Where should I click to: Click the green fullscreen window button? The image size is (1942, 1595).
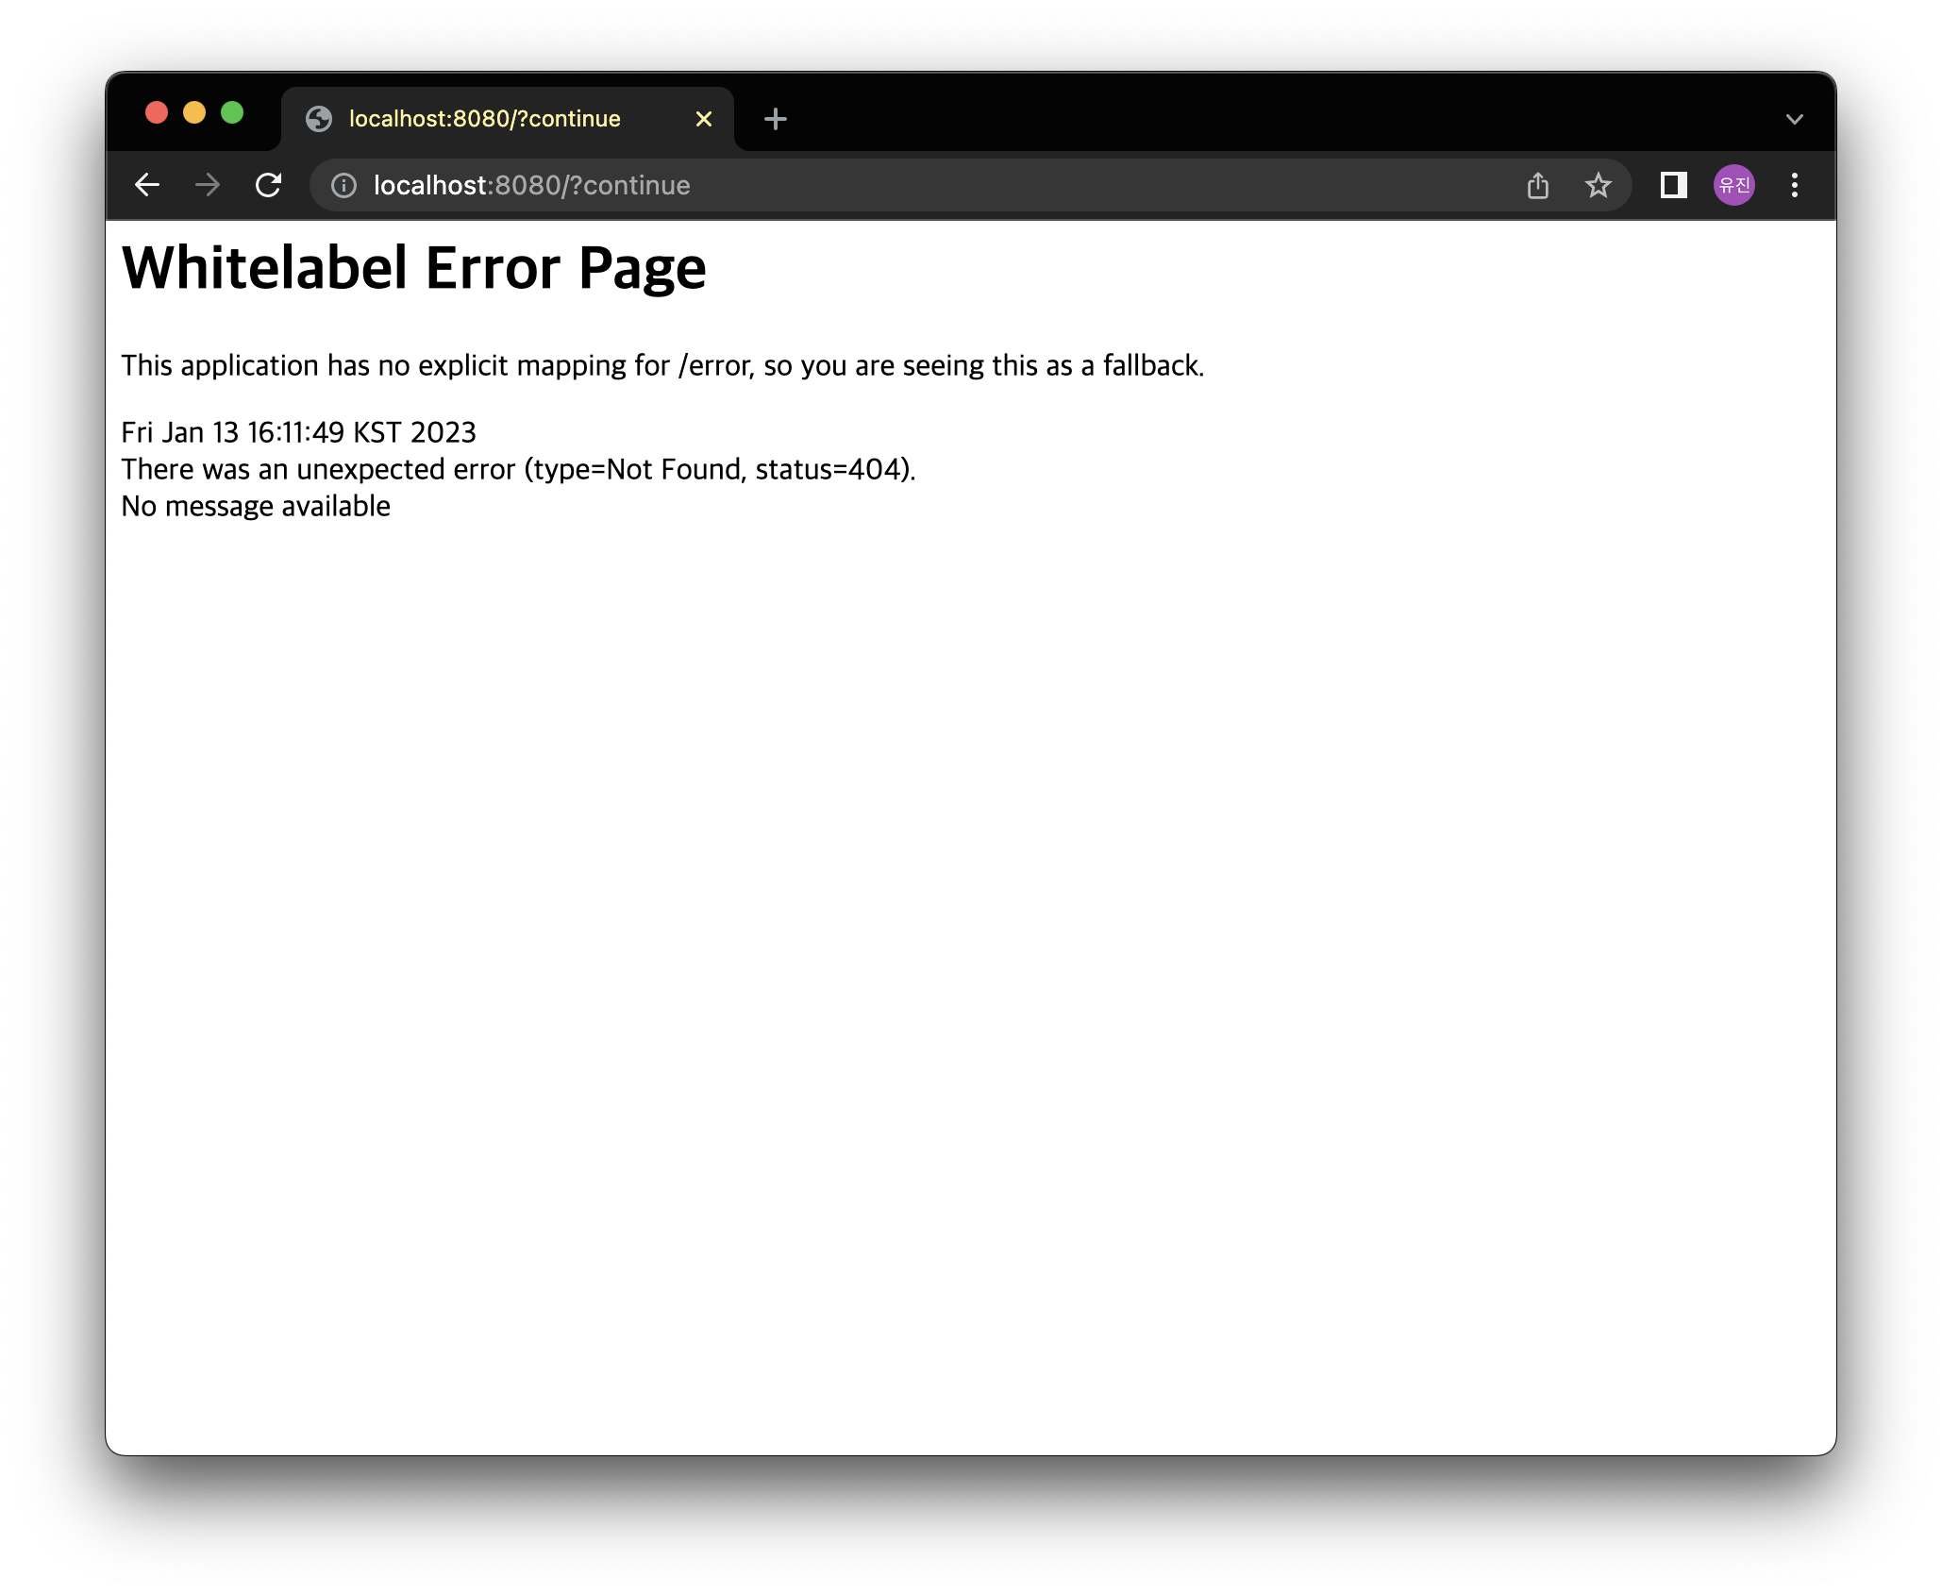coord(232,113)
